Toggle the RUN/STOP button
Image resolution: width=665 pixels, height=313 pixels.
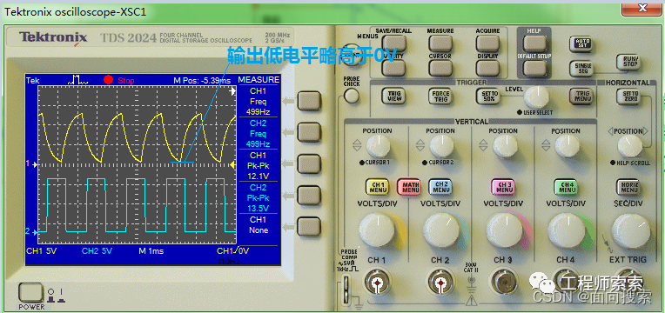pos(628,62)
